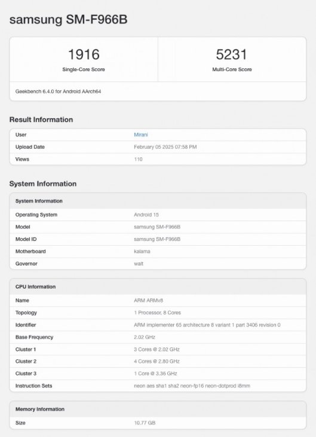Select the upload date 'February 05 2025 07:58 PM'

pyautogui.click(x=165, y=147)
